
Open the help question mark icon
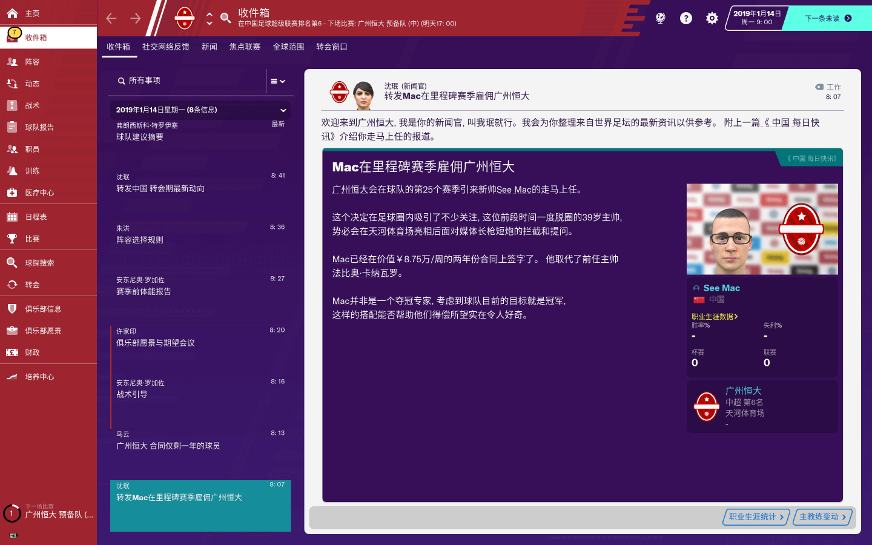point(685,18)
